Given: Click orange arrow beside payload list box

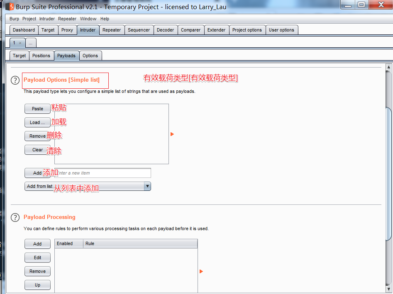Looking at the screenshot, I should pos(172,134).
